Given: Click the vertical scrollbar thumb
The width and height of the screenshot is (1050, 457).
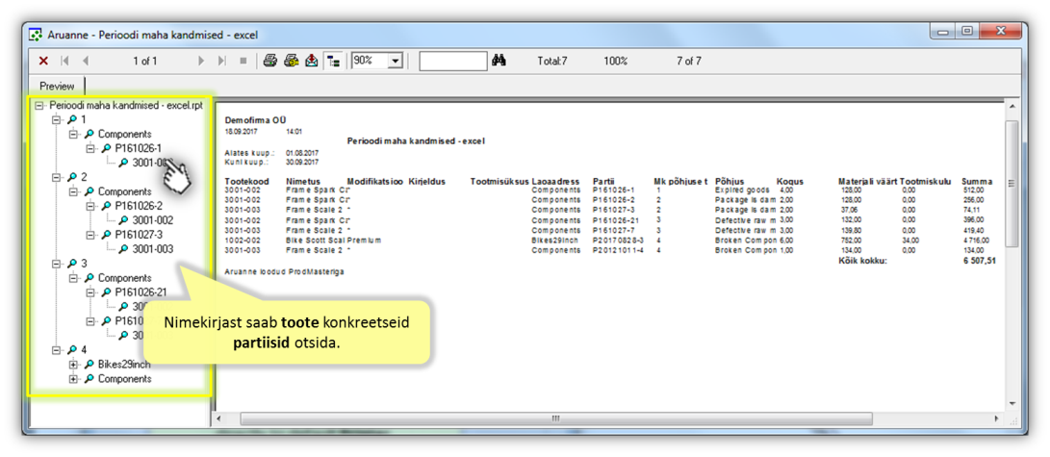Looking at the screenshot, I should coord(1012,184).
